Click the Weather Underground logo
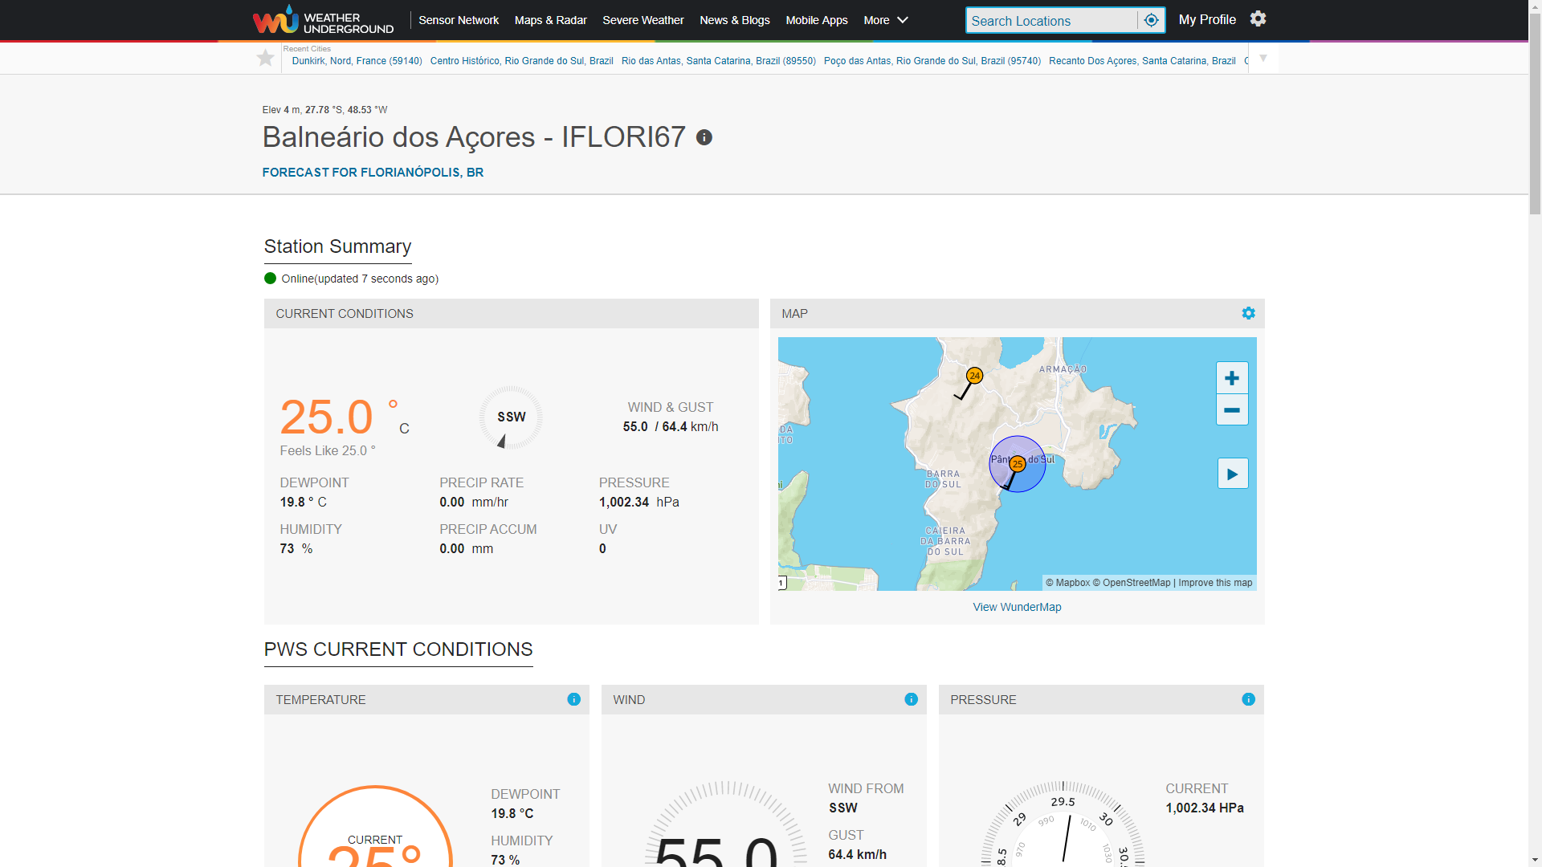 pos(323,20)
